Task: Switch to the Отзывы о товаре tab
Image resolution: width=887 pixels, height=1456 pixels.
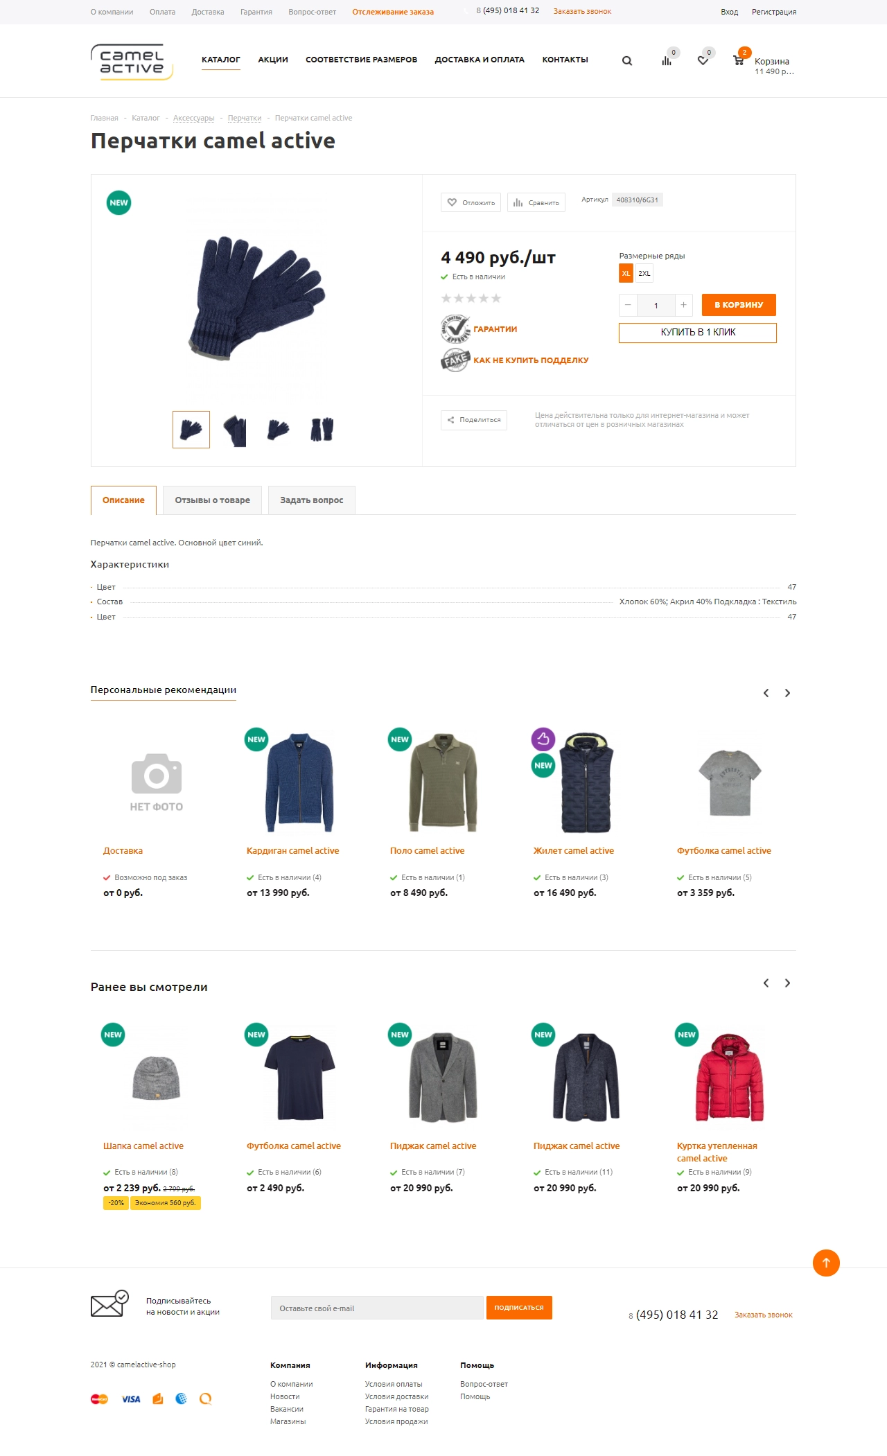Action: pyautogui.click(x=212, y=500)
